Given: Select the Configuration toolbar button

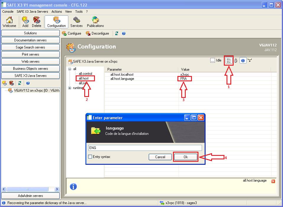Looking at the screenshot, I should click(x=56, y=22).
